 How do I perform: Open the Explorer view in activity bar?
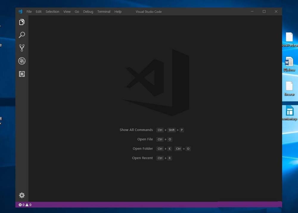(22, 22)
